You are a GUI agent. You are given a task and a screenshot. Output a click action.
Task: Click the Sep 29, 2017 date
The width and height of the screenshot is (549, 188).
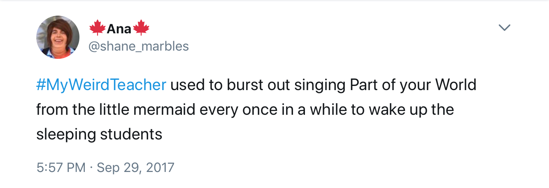pyautogui.click(x=135, y=167)
